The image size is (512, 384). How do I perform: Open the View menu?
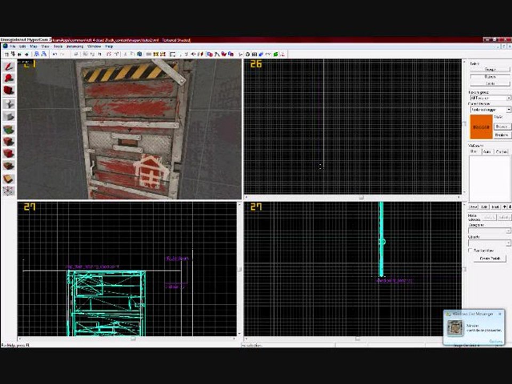point(45,47)
